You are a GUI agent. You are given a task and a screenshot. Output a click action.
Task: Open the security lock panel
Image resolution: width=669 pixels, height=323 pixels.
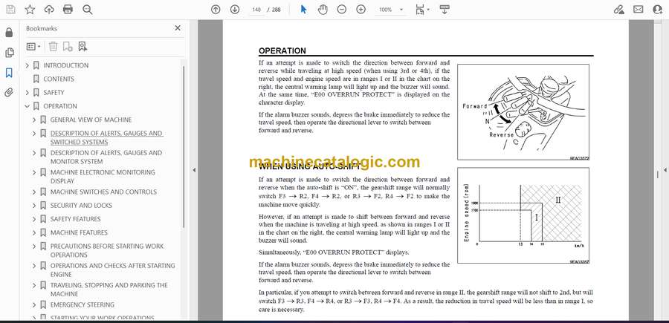tap(9, 33)
